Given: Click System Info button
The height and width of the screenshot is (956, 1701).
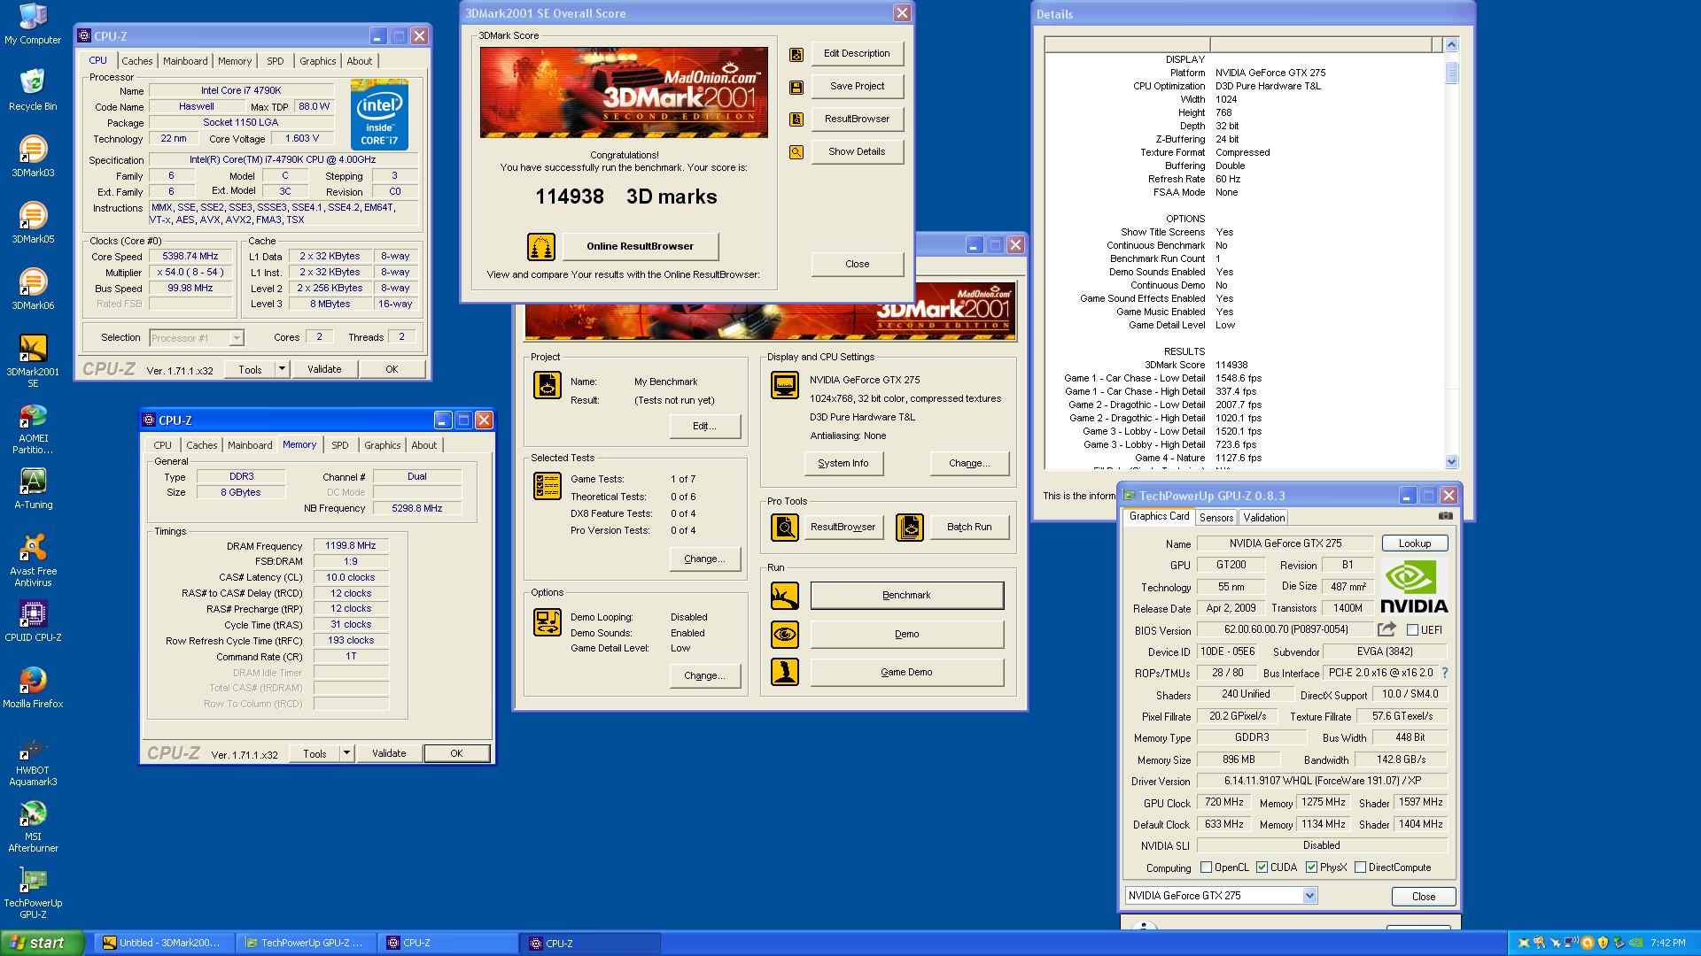Looking at the screenshot, I should pyautogui.click(x=843, y=463).
